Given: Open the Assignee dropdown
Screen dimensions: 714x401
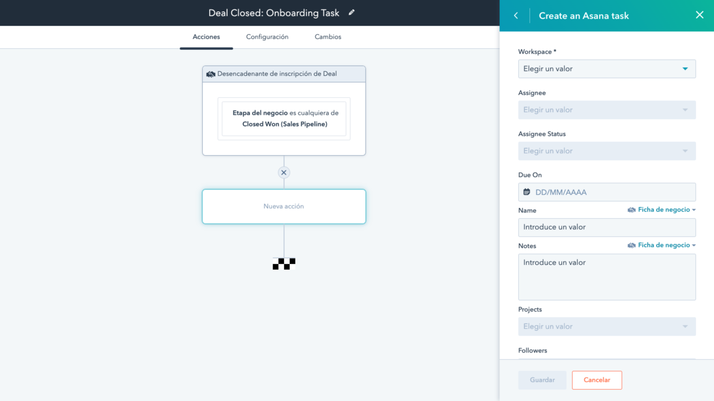Looking at the screenshot, I should (x=606, y=110).
